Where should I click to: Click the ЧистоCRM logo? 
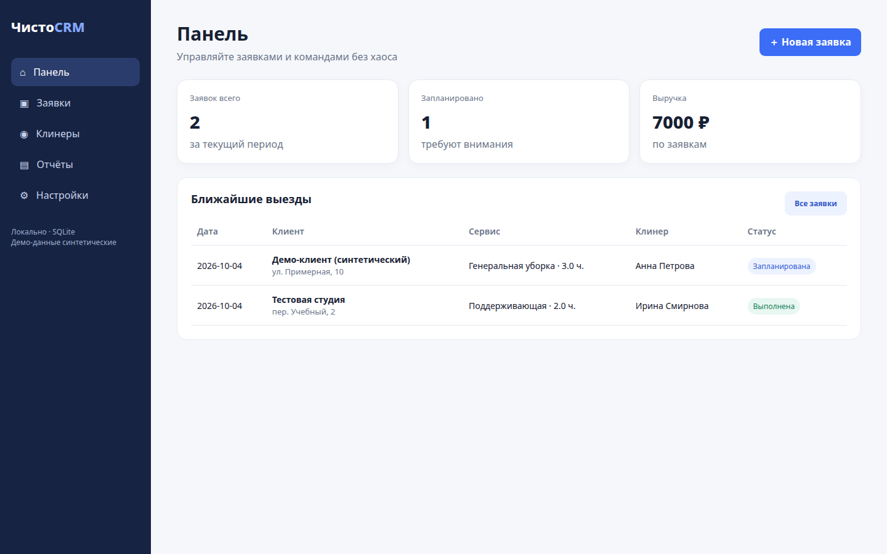tap(48, 27)
